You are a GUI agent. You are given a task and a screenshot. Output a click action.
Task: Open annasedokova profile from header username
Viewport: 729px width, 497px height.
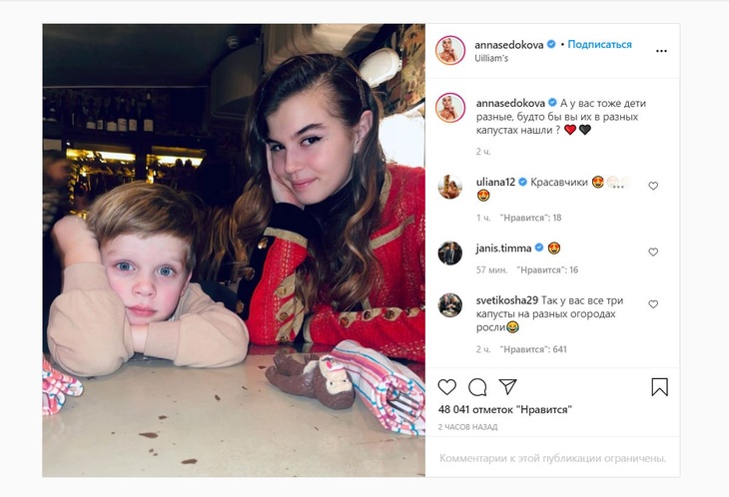click(x=508, y=45)
